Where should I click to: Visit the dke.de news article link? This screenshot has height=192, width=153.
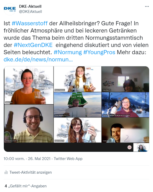pos(38,59)
